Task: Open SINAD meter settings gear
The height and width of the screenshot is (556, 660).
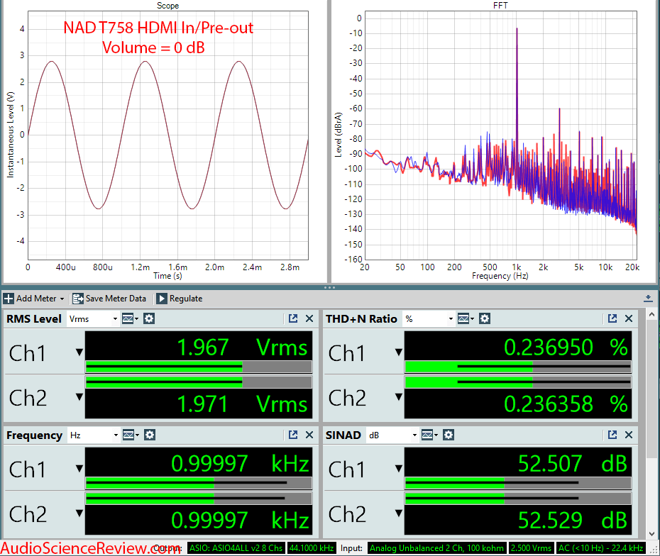Action: click(x=449, y=435)
